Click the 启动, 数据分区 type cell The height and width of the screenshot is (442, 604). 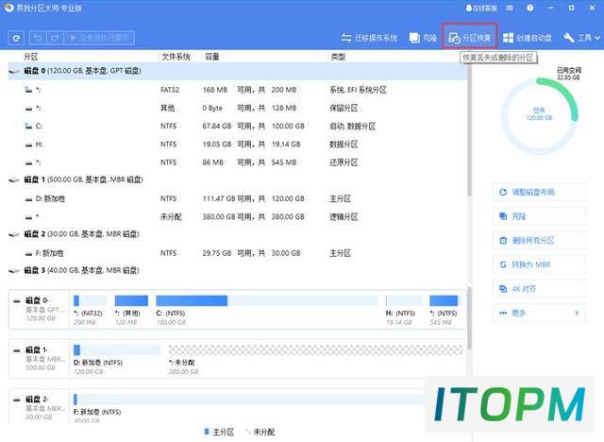point(352,126)
